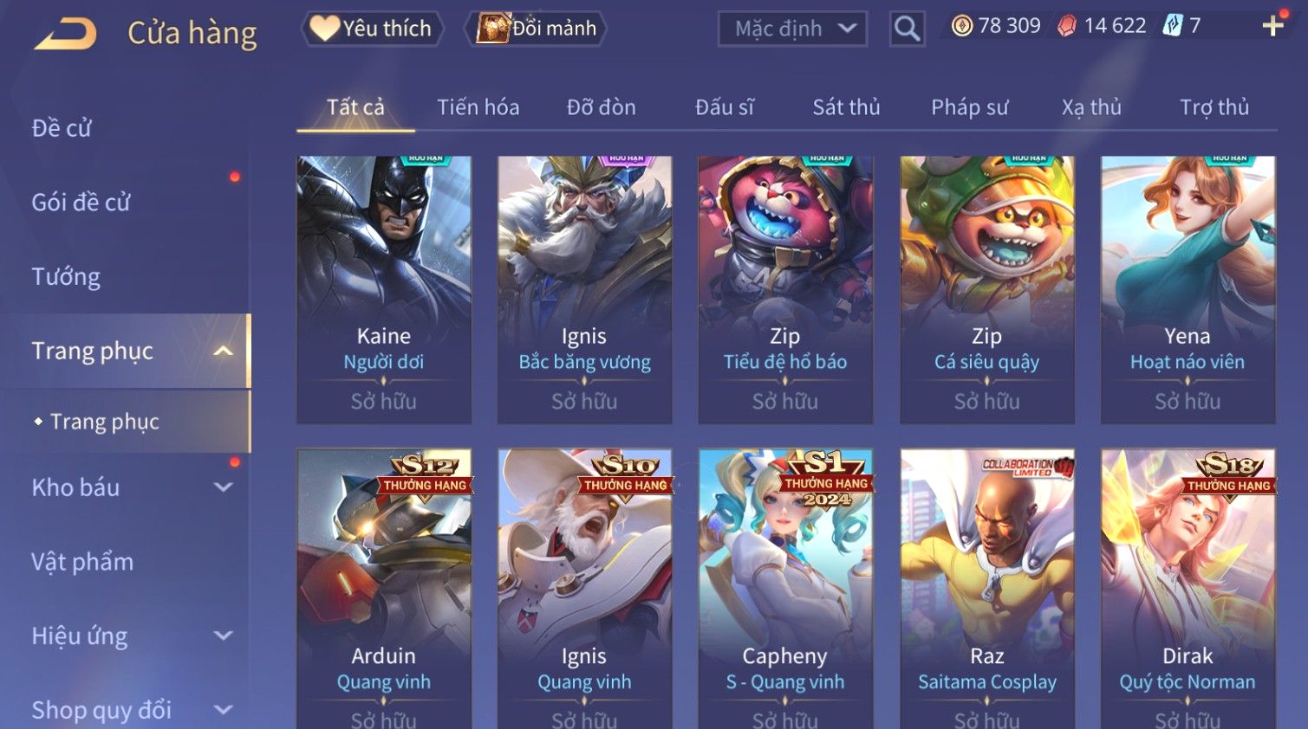This screenshot has height=729, width=1308.
Task: Open Yena Hoạt náo viên skin card
Action: coord(1188,290)
